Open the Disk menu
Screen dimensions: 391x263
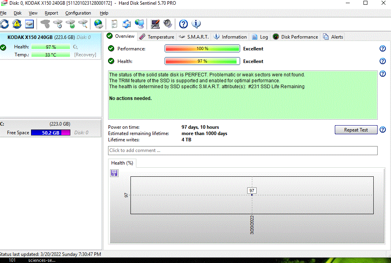click(17, 13)
